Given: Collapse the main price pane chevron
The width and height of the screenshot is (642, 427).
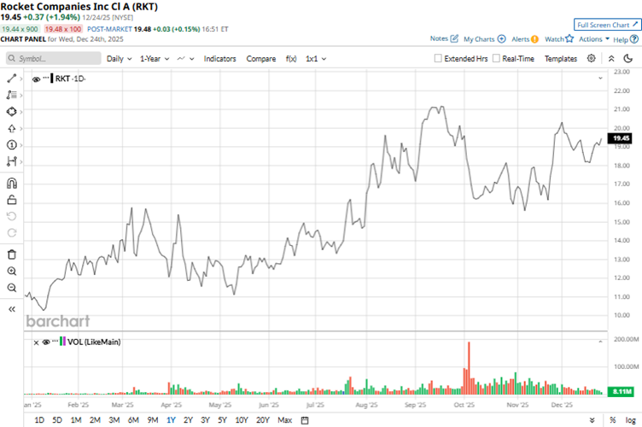Looking at the screenshot, I should point(600,78).
